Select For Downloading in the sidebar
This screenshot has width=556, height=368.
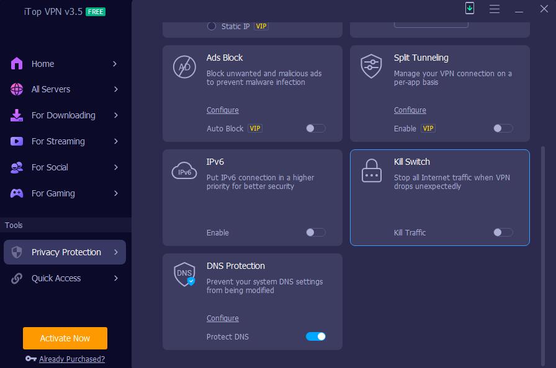63,115
